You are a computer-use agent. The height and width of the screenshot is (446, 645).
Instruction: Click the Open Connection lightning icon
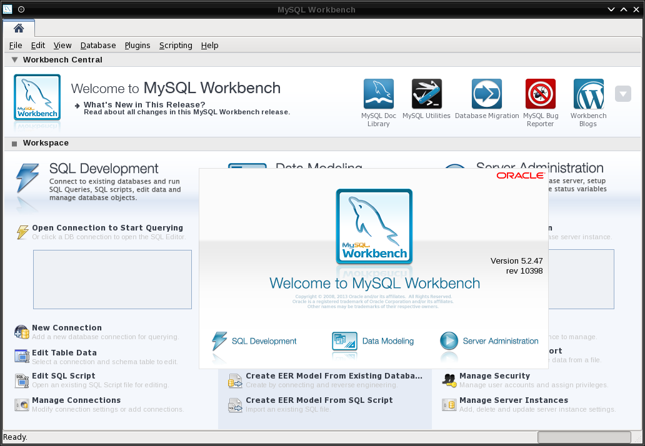pos(22,232)
